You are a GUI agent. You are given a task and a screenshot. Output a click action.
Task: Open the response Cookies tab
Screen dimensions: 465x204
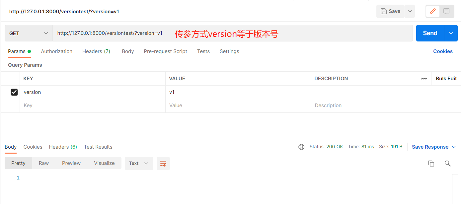pos(33,147)
